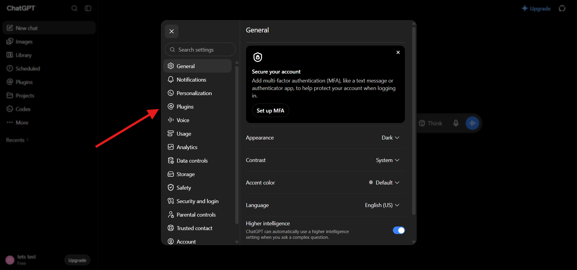This screenshot has height=270, width=577.
Task: Click the Upgrade button near profile
Action: tap(77, 260)
